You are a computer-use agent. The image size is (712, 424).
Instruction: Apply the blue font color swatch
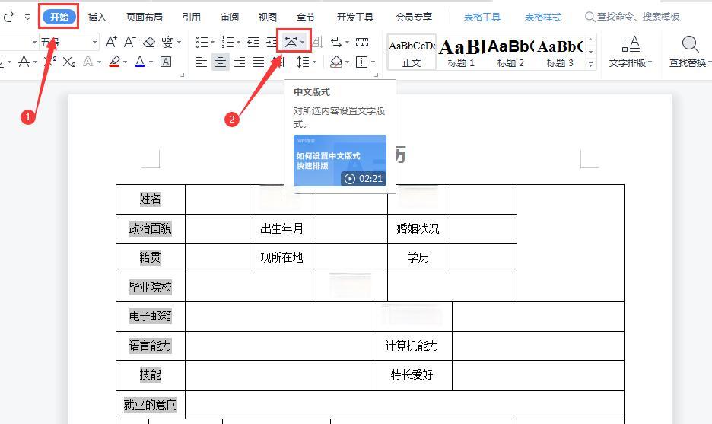(140, 62)
